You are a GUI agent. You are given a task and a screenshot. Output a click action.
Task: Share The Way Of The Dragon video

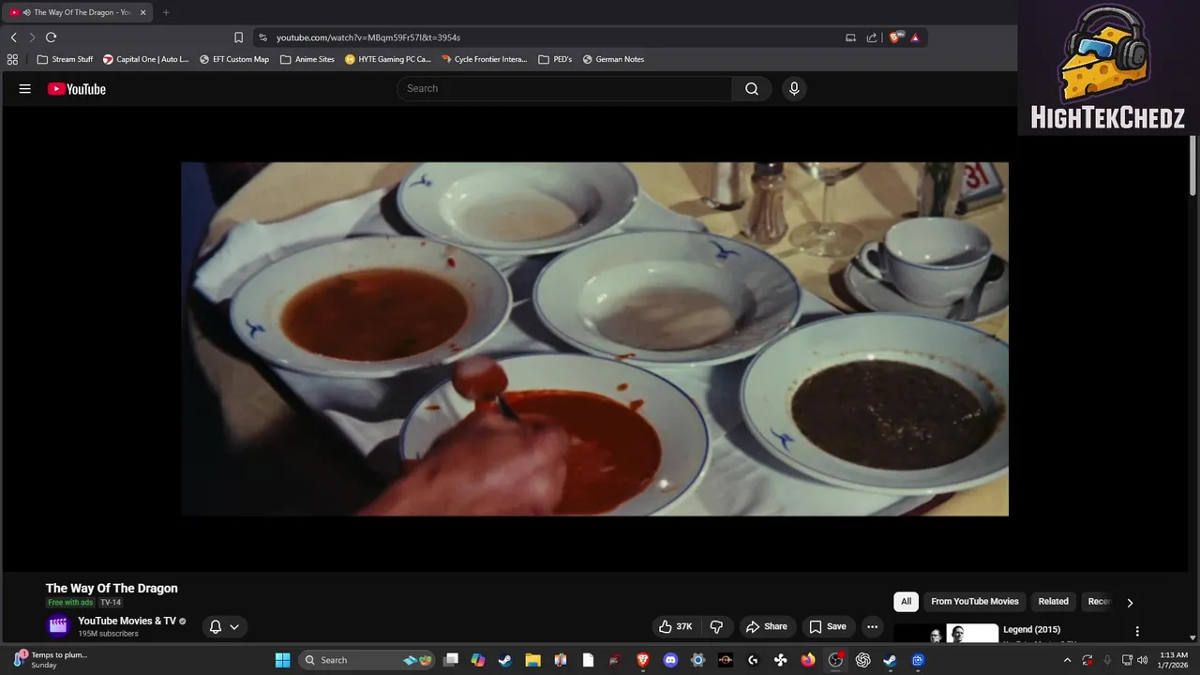(x=765, y=626)
